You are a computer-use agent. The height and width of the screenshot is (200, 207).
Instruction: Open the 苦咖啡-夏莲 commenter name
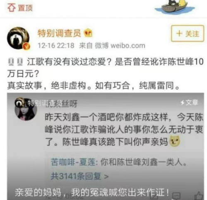click(73, 162)
